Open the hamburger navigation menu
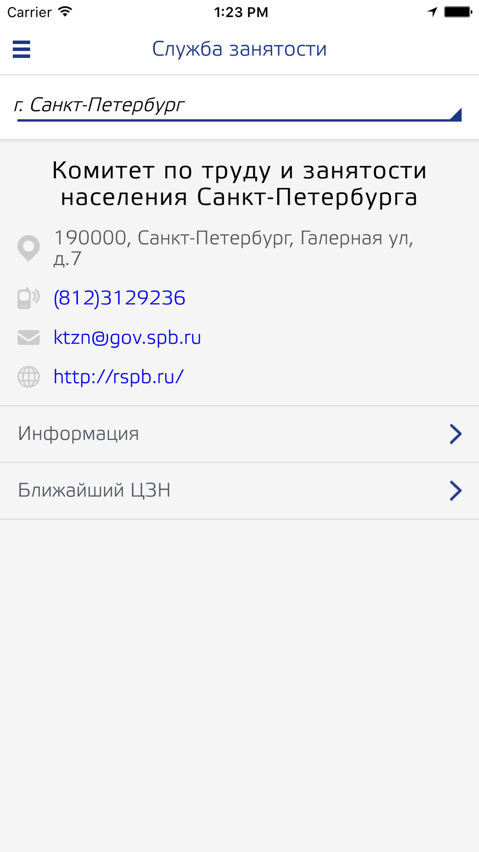This screenshot has width=479, height=852. (22, 49)
